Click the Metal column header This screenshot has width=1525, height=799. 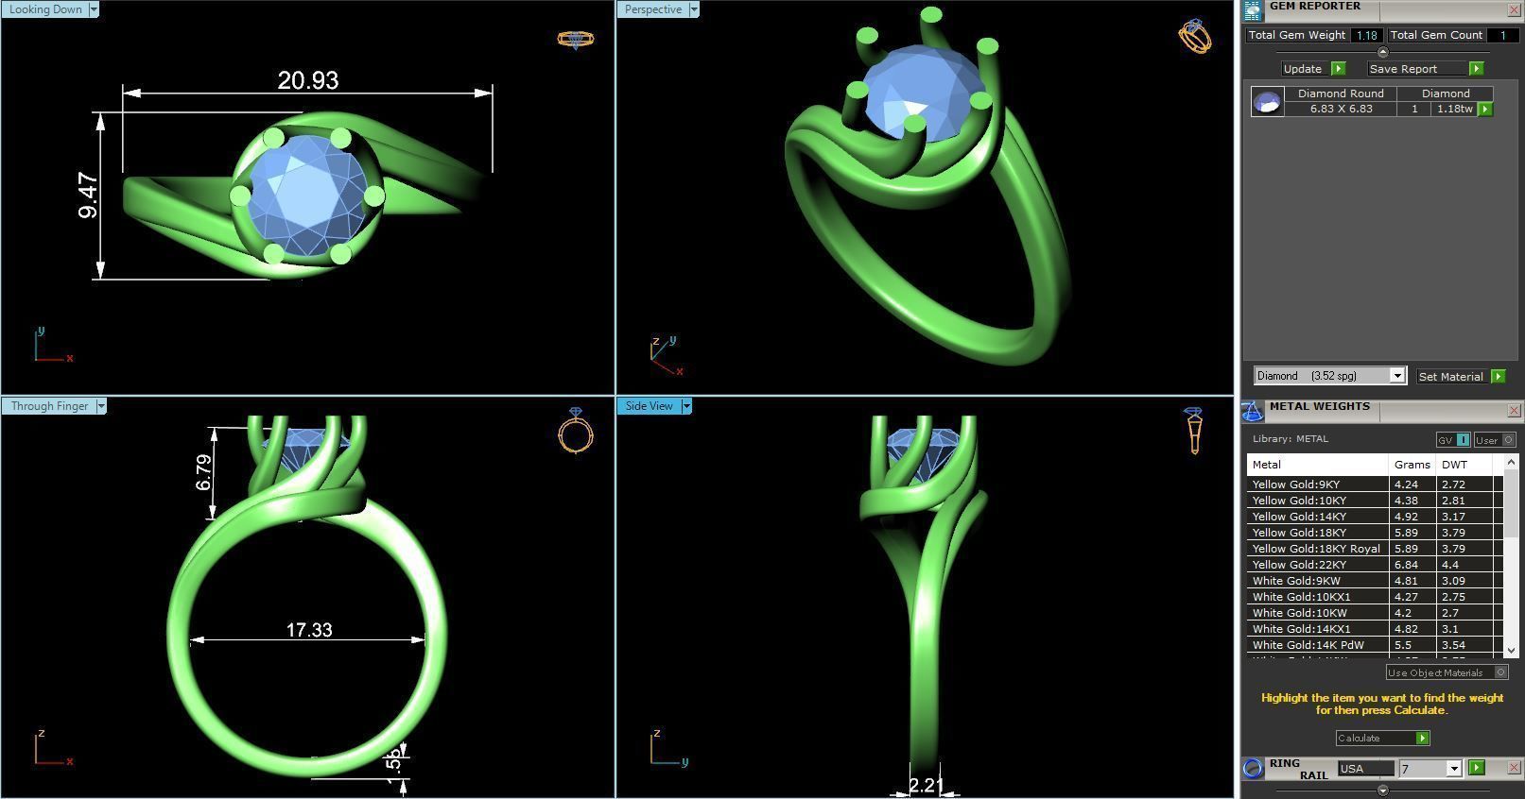1317,465
